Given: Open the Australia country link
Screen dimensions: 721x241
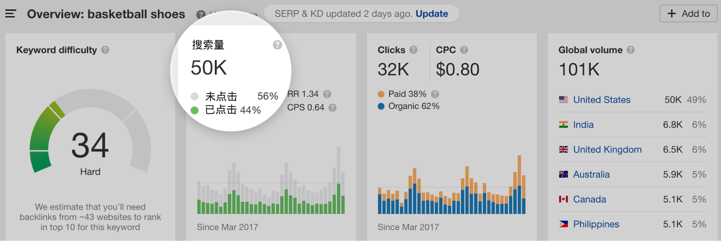Looking at the screenshot, I should click(591, 174).
